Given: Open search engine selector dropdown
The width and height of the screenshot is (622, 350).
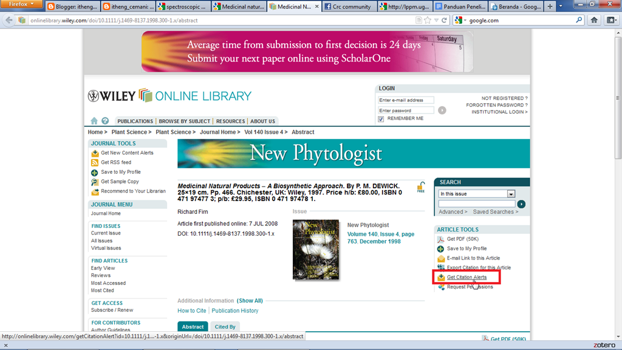Looking at the screenshot, I should 460,20.
